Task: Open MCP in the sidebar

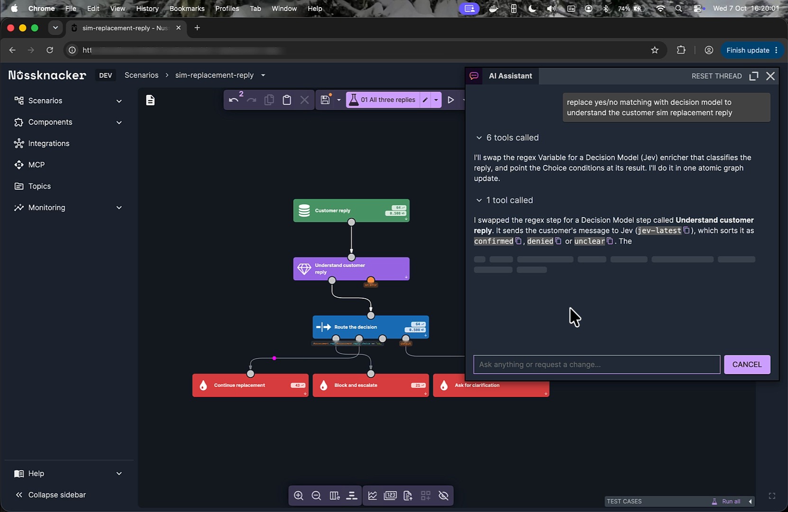Action: pyautogui.click(x=36, y=165)
